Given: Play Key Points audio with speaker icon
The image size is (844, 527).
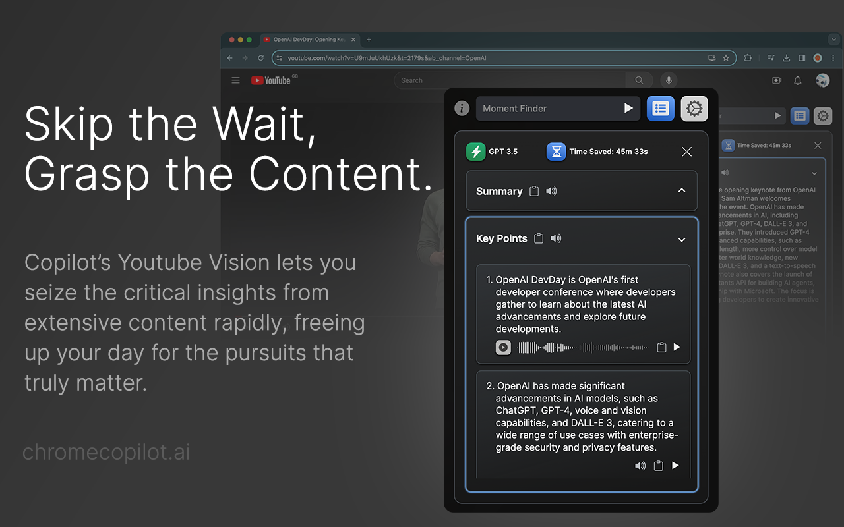Looking at the screenshot, I should (556, 238).
